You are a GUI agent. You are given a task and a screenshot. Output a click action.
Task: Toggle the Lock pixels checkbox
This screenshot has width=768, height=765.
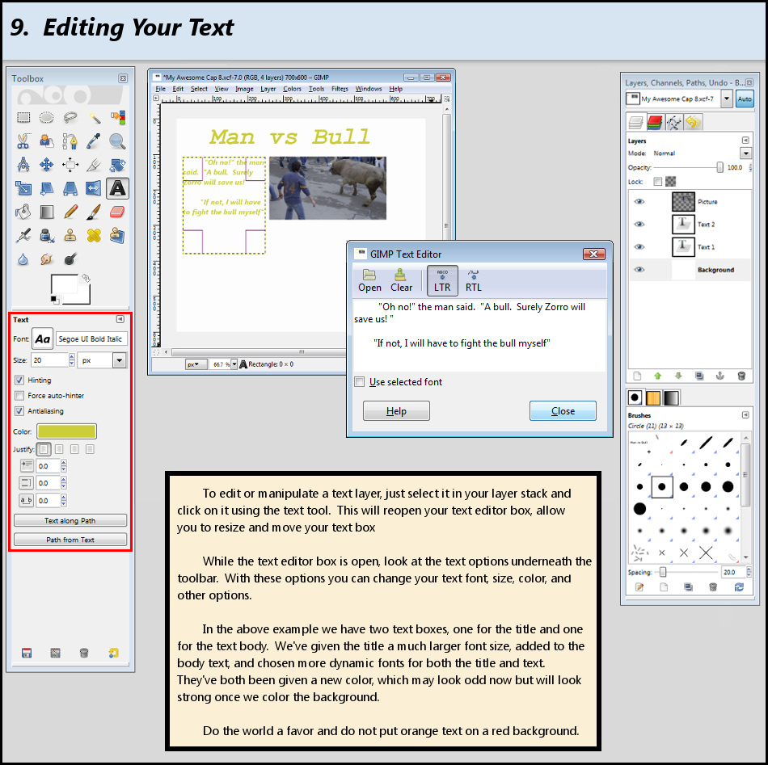(x=658, y=182)
